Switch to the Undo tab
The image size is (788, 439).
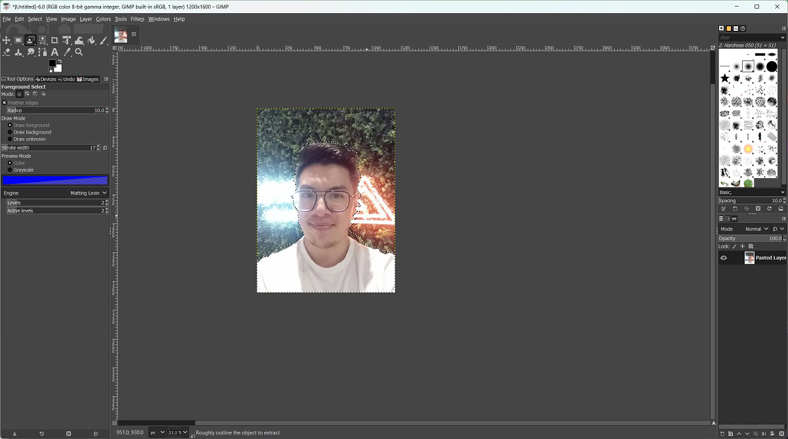coord(66,79)
